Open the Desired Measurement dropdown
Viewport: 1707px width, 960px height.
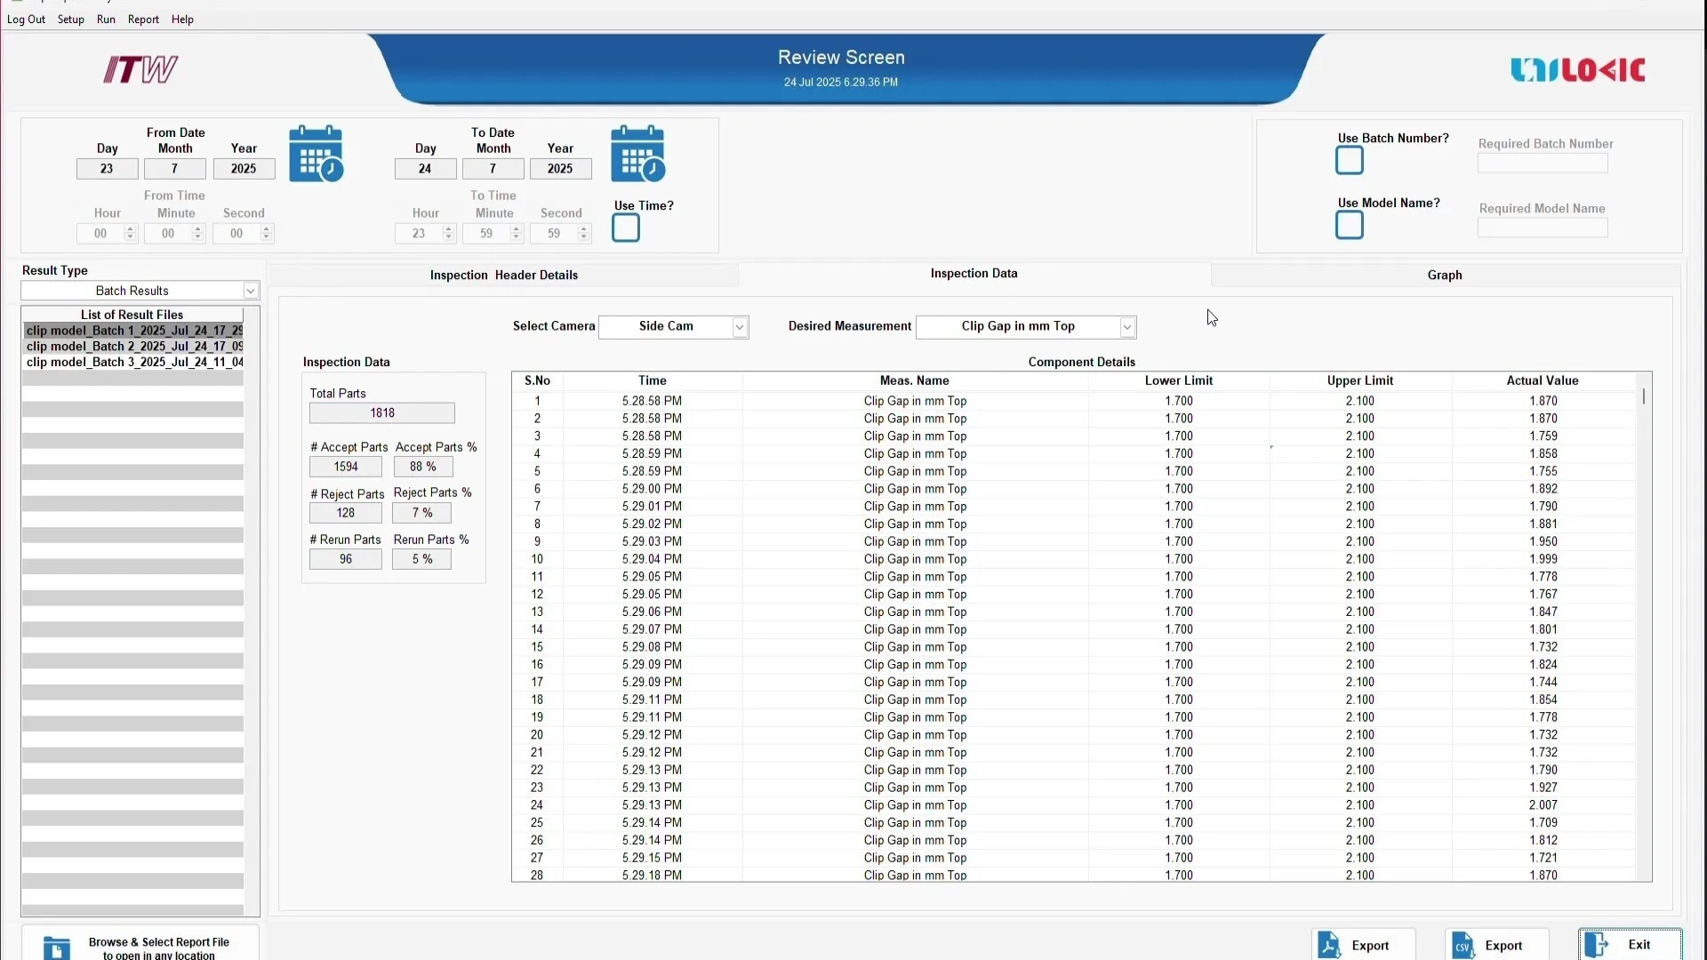click(1125, 326)
